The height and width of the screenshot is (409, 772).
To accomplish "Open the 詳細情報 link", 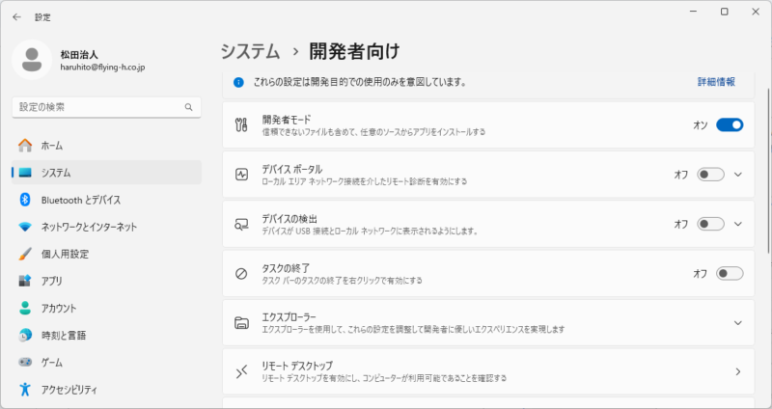I will 716,82.
